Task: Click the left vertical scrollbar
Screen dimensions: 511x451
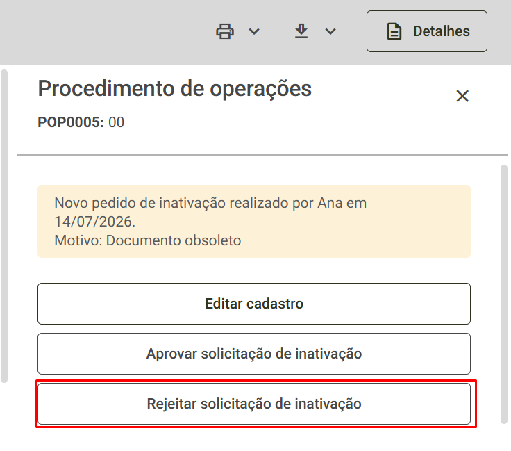Action: tap(4, 226)
